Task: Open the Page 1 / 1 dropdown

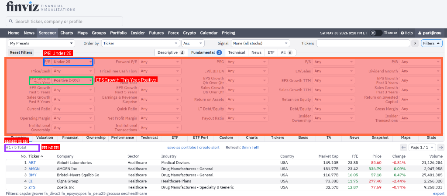Action: pos(422,147)
